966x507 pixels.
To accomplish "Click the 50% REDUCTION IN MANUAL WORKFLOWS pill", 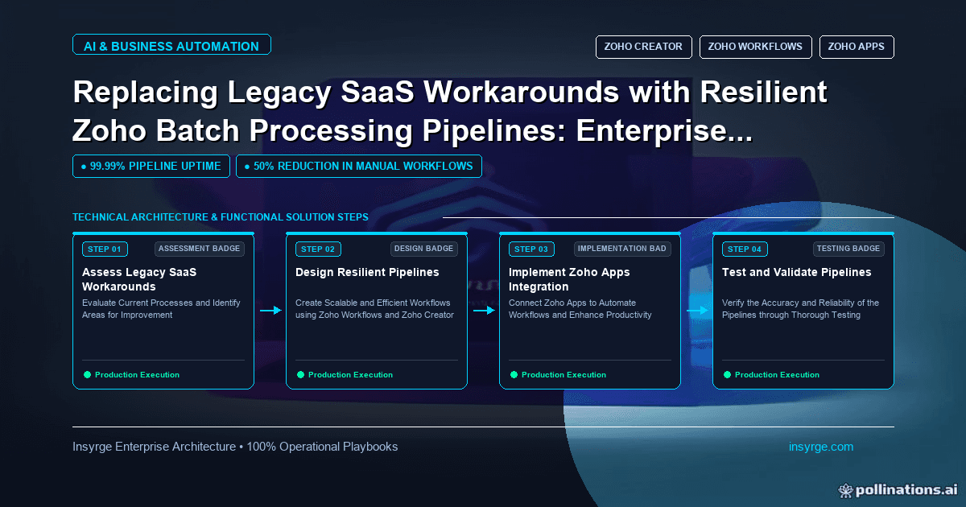I will coord(359,167).
